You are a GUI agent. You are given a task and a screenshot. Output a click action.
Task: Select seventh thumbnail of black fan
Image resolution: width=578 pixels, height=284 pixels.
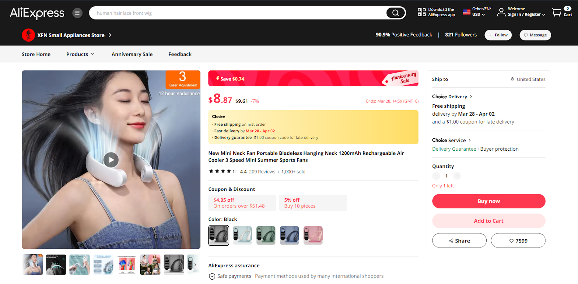(174, 264)
